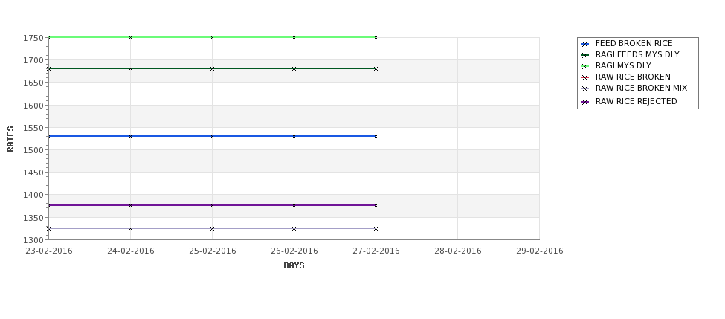
Task: Click the RAW RICE BROKEN legend marker
Action: pos(585,77)
